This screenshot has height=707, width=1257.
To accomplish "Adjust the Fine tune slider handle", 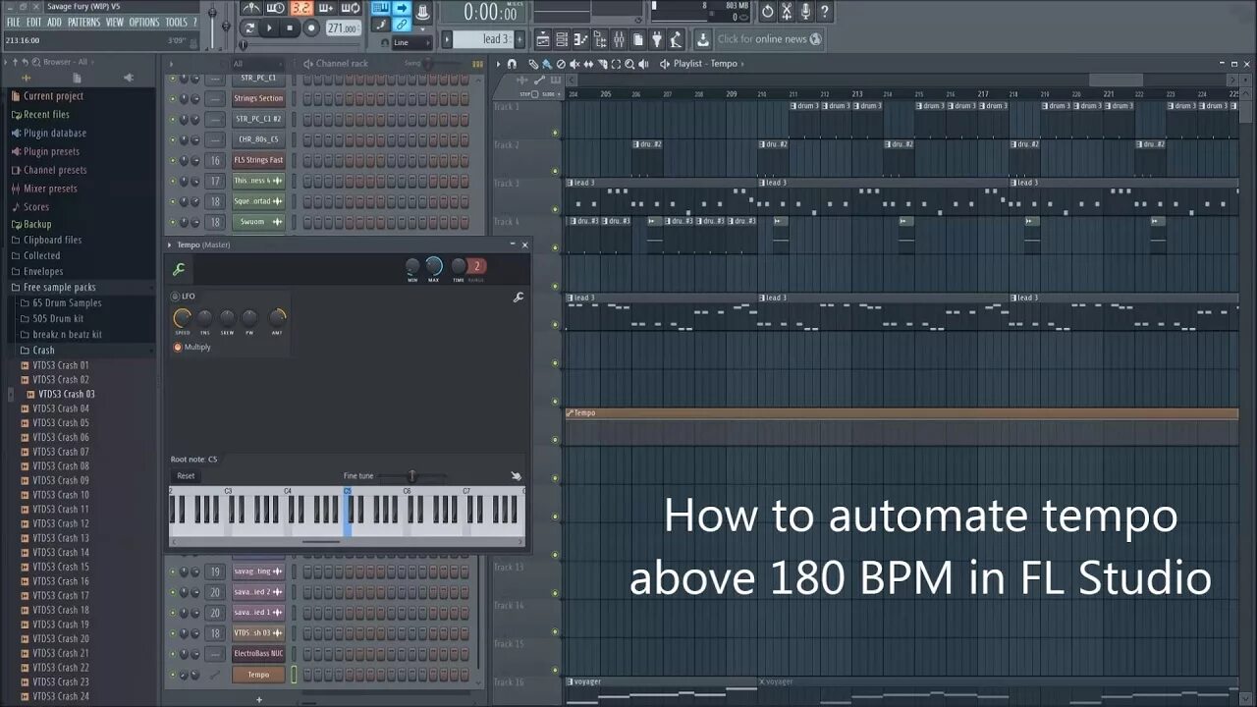I will [411, 476].
